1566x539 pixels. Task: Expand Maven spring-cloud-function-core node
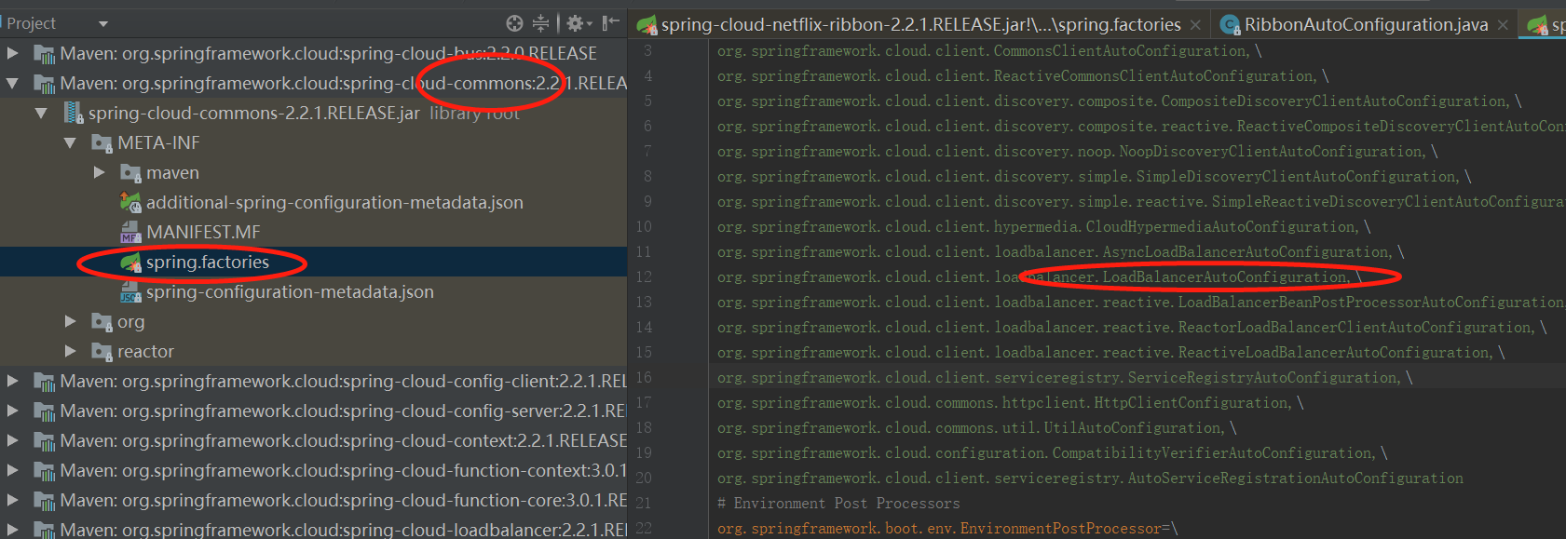(12, 500)
